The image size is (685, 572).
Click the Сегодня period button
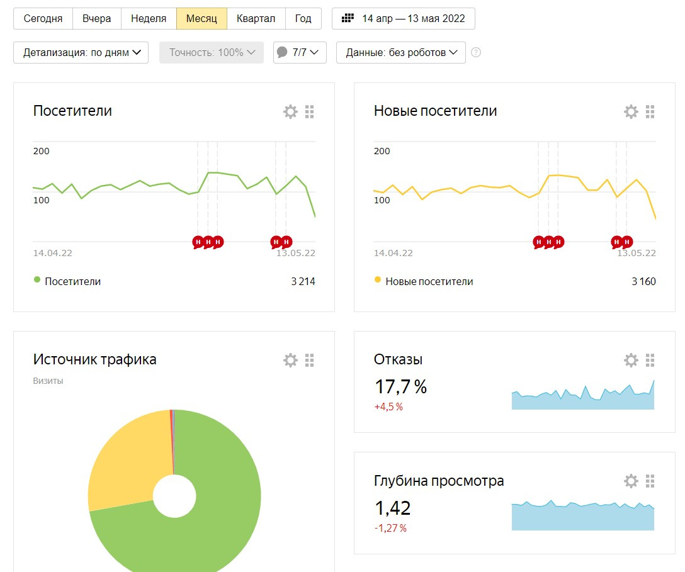(x=43, y=19)
